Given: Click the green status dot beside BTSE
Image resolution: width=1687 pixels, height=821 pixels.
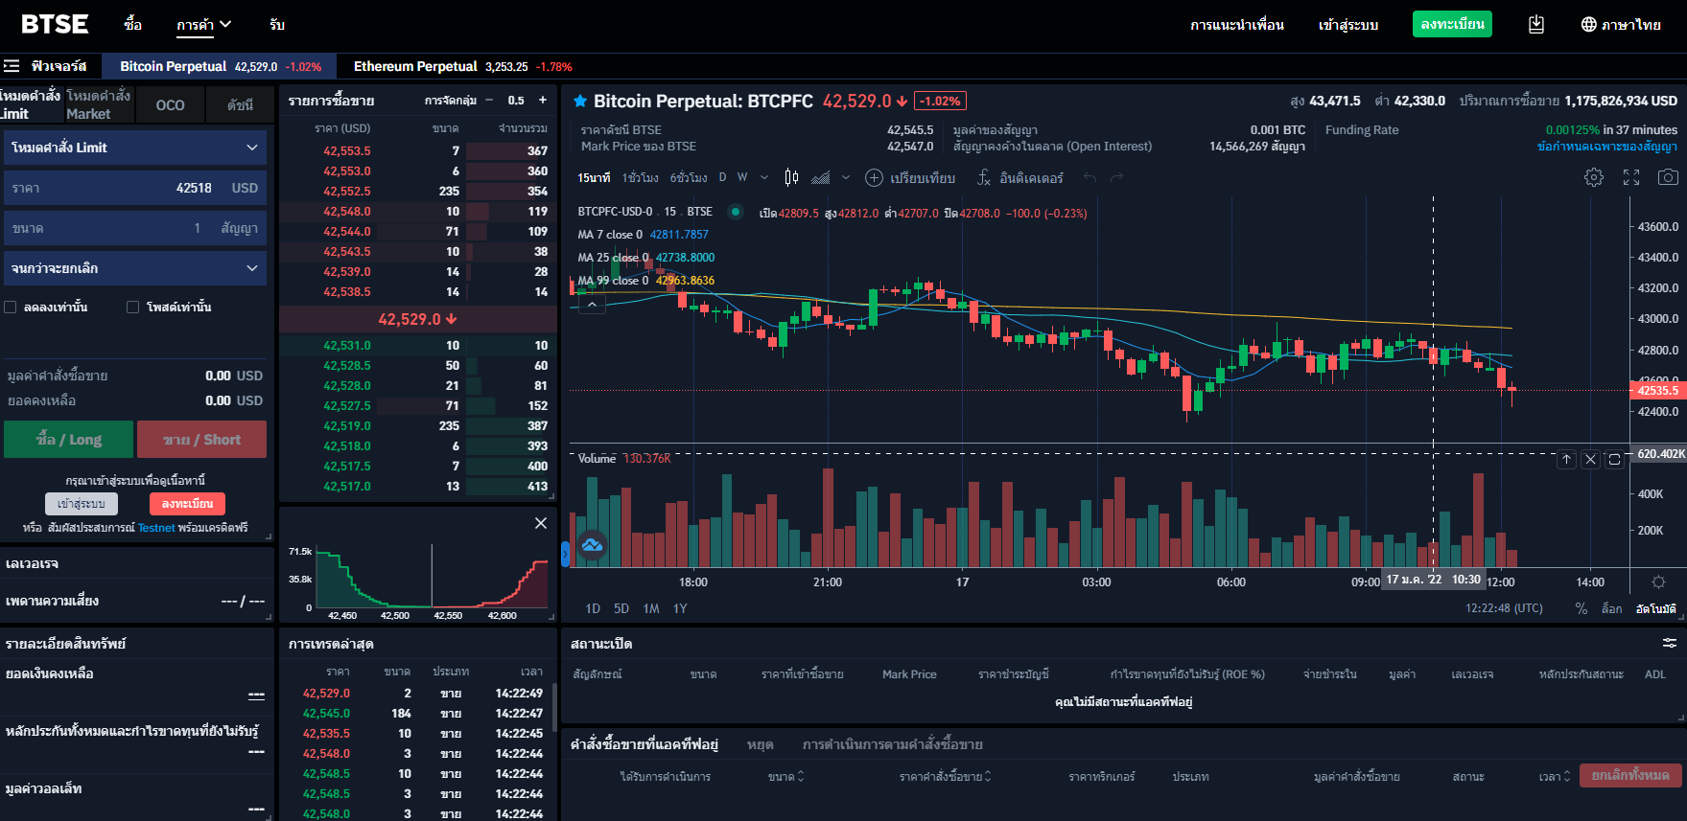Looking at the screenshot, I should [736, 212].
